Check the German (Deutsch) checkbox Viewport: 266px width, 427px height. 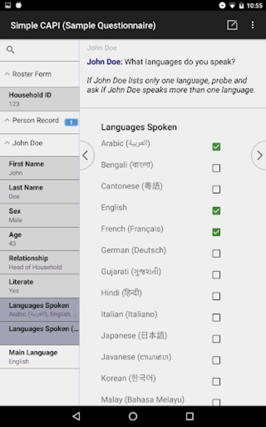pyautogui.click(x=216, y=254)
